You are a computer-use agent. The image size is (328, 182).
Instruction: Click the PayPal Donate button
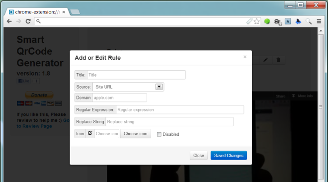tap(39, 95)
